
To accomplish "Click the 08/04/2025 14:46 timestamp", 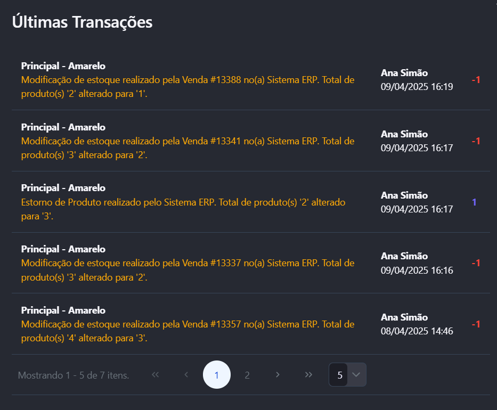I will point(417,331).
